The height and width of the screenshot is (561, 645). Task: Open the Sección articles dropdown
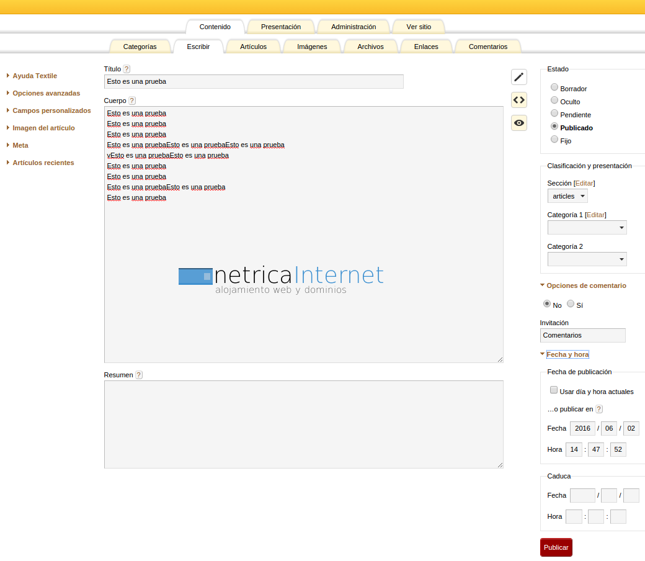tap(567, 196)
